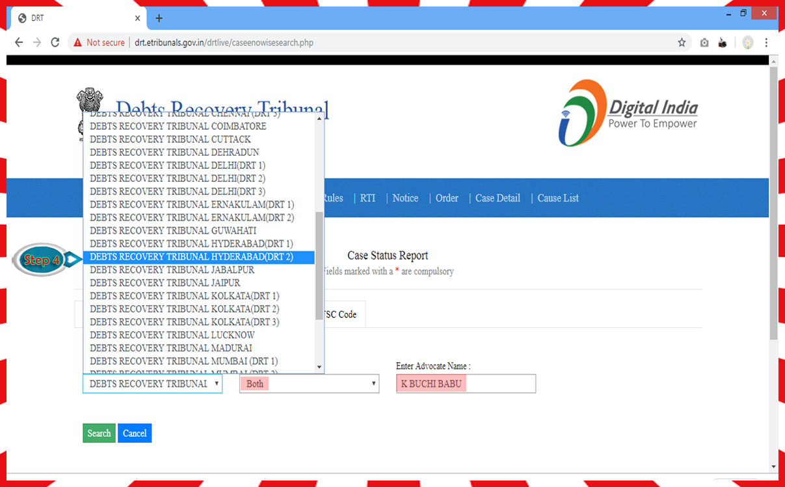Select DEBTS RECOVERY TRIBUNAL GUWAHATI
The height and width of the screenshot is (487, 785).
click(x=199, y=231)
